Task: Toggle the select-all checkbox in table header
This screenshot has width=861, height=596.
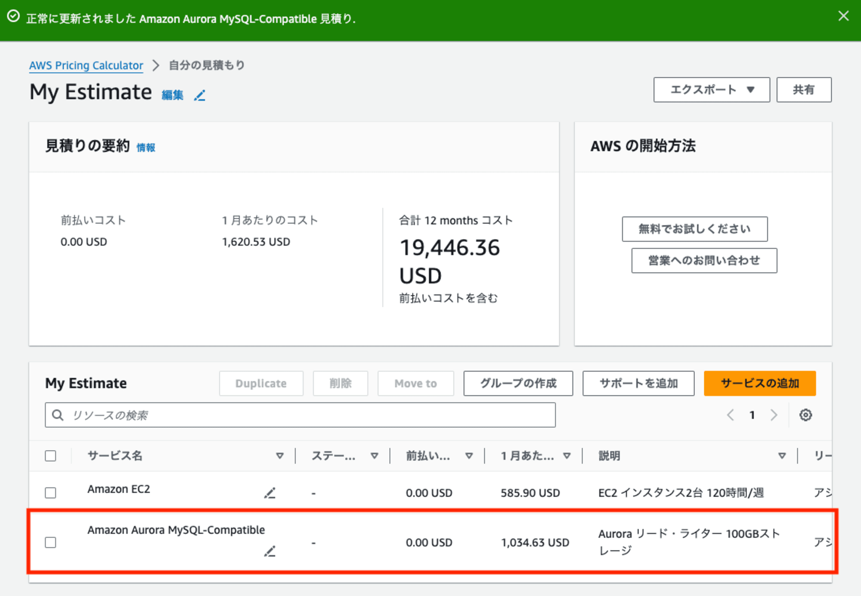Action: 50,456
